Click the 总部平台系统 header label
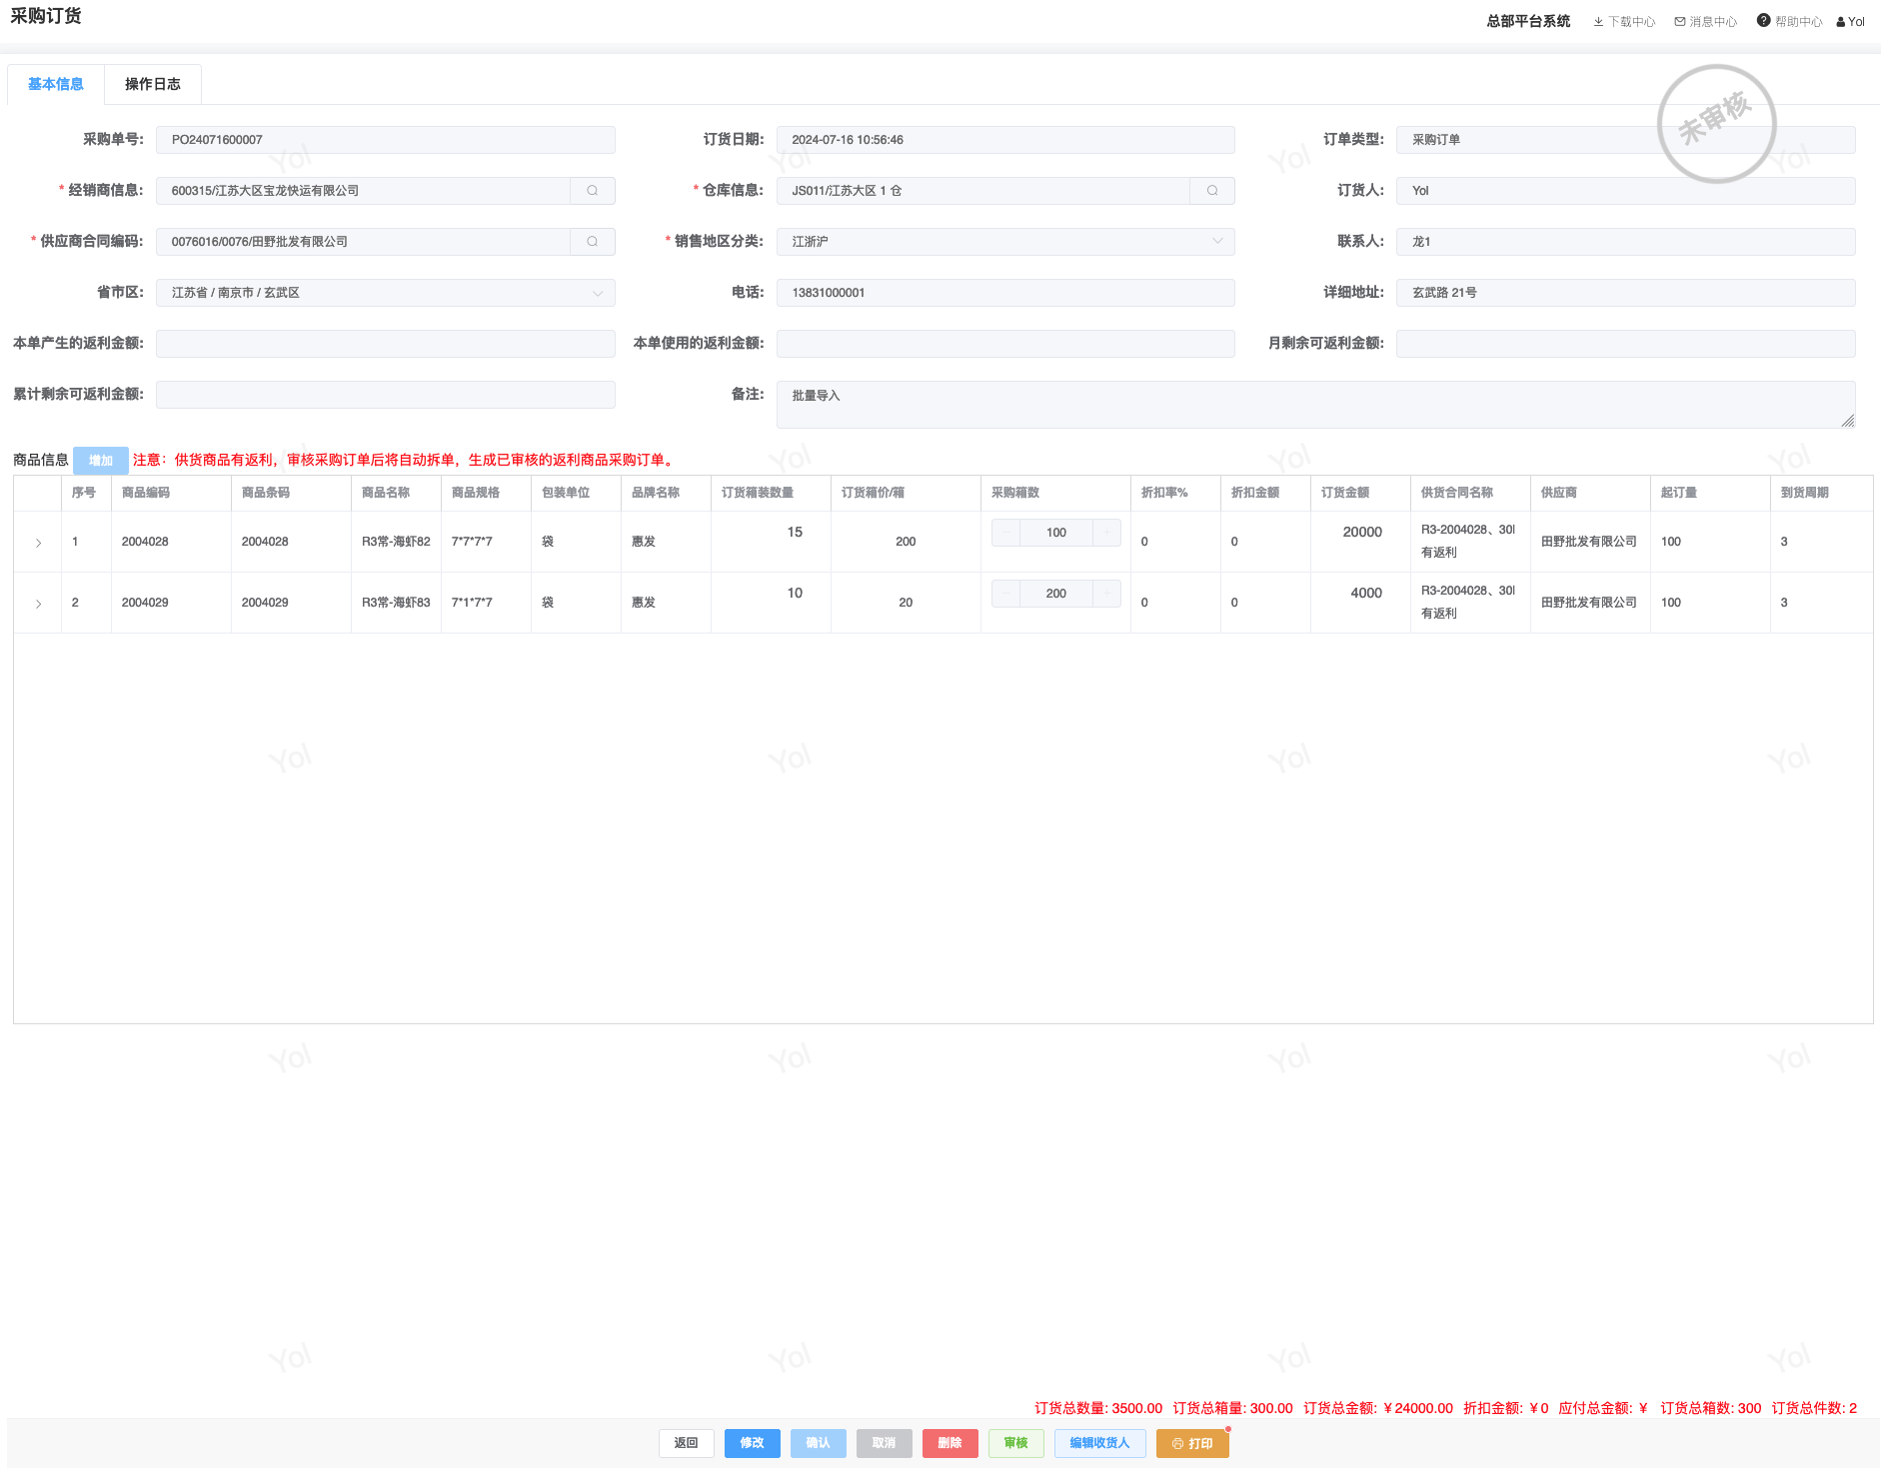1881x1468 pixels. tap(1528, 22)
